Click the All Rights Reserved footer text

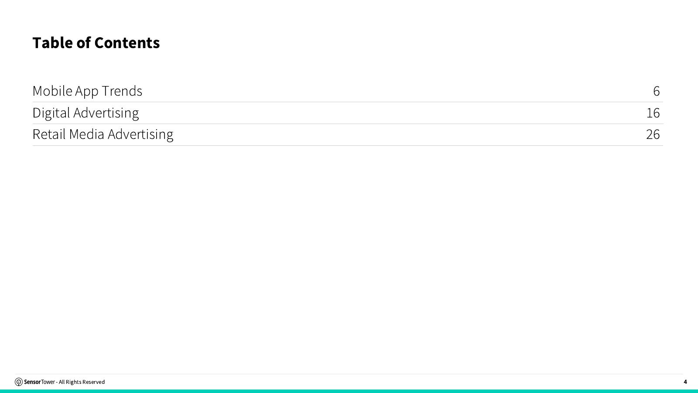pyautogui.click(x=82, y=382)
